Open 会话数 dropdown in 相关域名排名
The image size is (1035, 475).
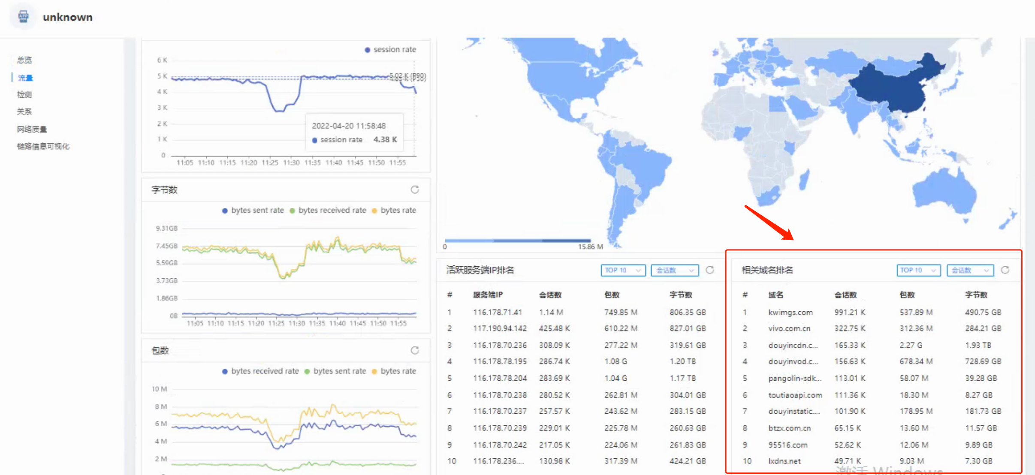pos(970,271)
